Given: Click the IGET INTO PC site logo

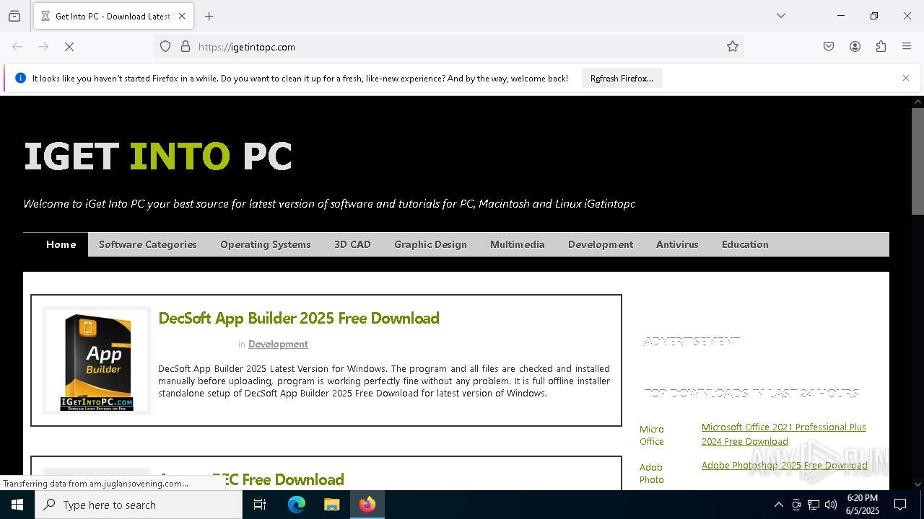Looking at the screenshot, I should (158, 156).
